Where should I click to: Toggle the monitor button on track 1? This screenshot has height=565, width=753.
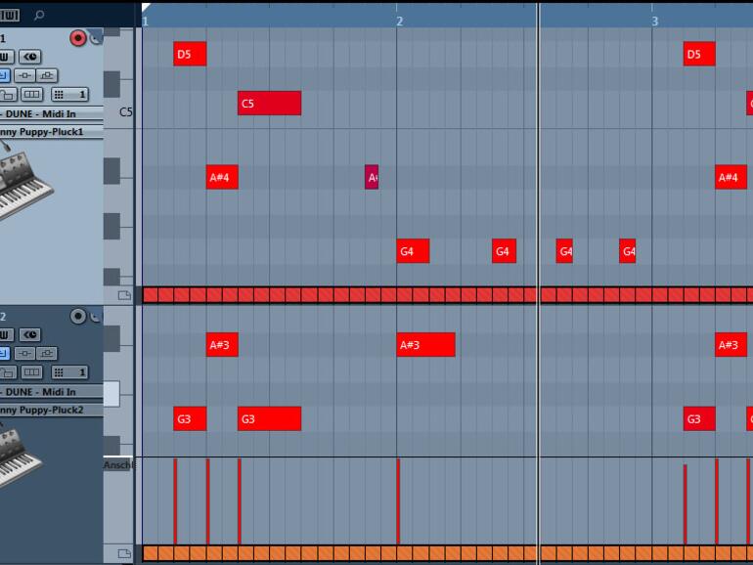click(x=97, y=38)
